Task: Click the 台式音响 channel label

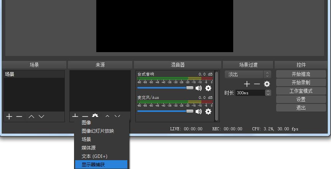Action: coord(146,74)
